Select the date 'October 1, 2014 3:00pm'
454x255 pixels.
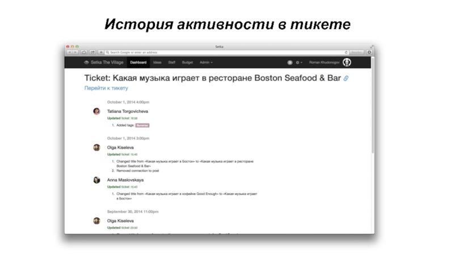(128, 138)
